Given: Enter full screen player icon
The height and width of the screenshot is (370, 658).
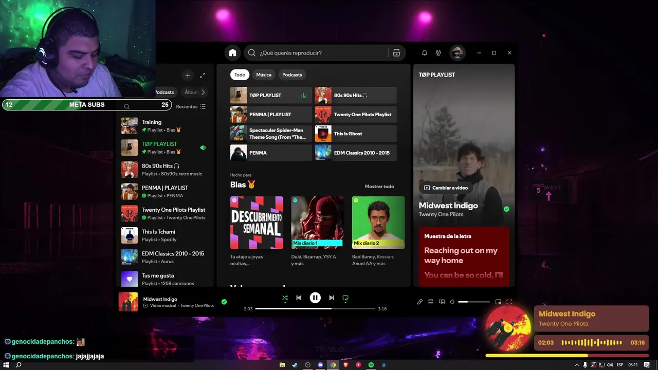Looking at the screenshot, I should coord(509,302).
